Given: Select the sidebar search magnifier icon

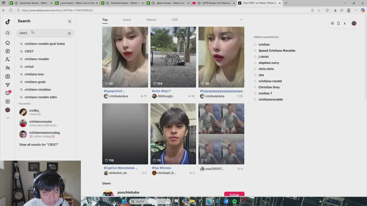Looking at the screenshot, I should 8,33.
